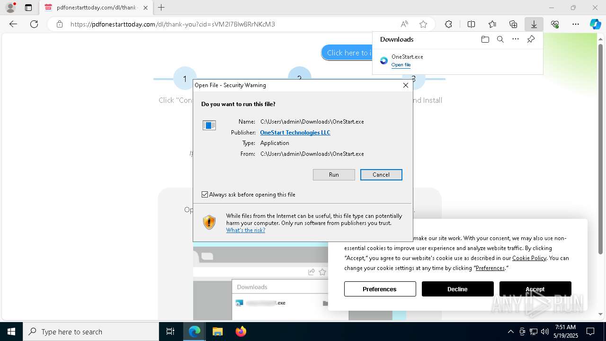Open Collections icon

513,24
